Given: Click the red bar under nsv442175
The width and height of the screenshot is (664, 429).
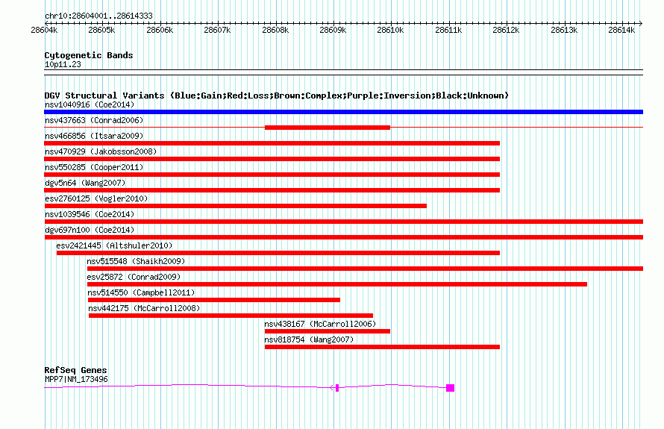Looking at the screenshot, I should [231, 316].
